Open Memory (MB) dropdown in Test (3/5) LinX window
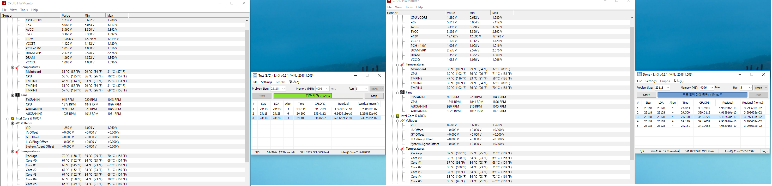This screenshot has width=772, height=186. [327, 89]
